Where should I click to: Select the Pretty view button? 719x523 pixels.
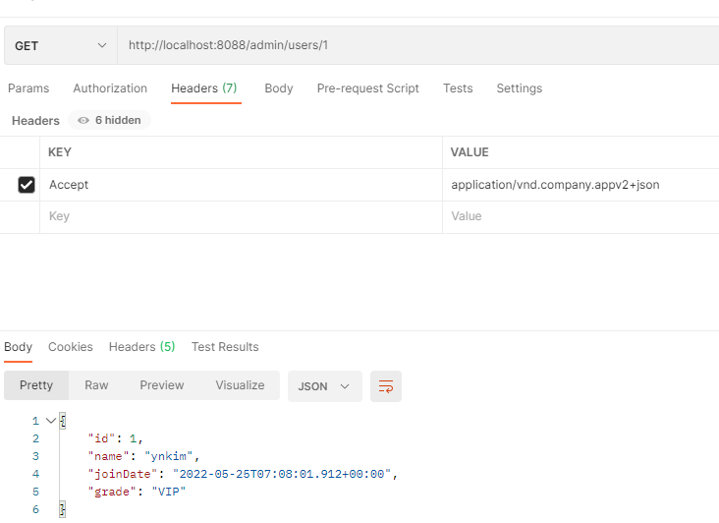pos(36,385)
